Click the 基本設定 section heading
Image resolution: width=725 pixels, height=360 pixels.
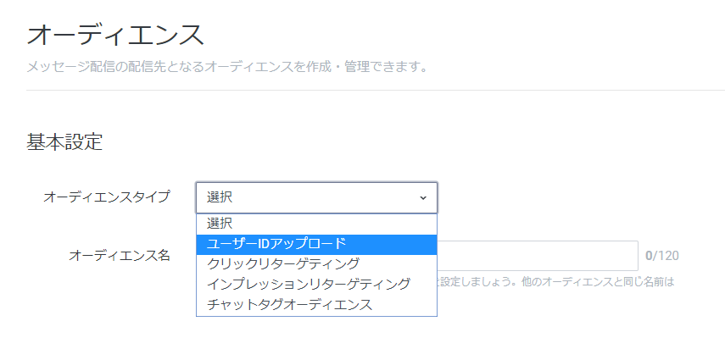point(64,142)
